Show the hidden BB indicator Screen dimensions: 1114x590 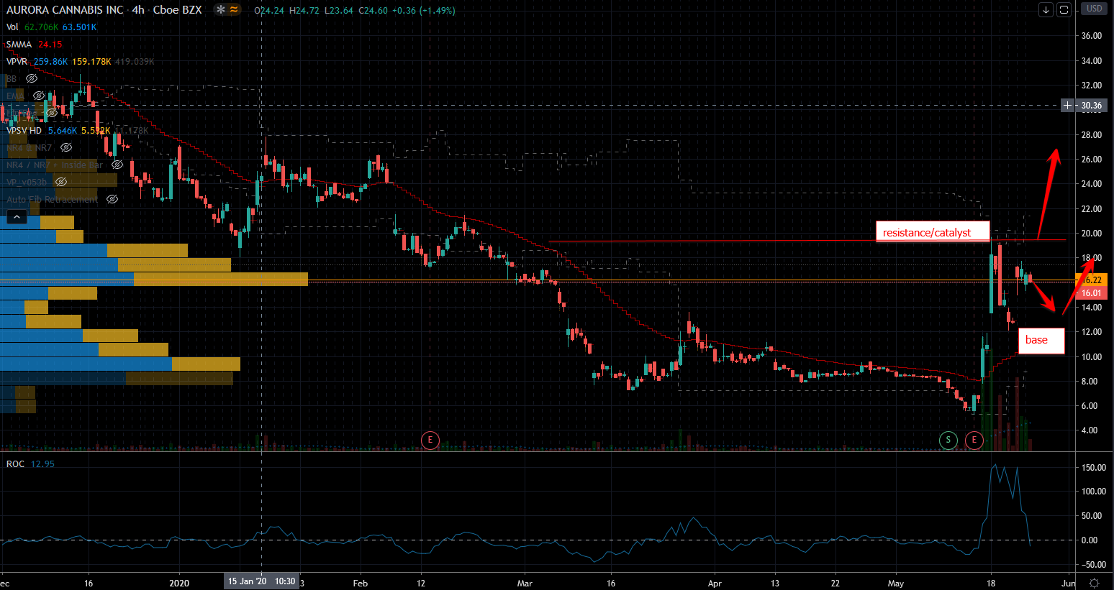point(32,78)
